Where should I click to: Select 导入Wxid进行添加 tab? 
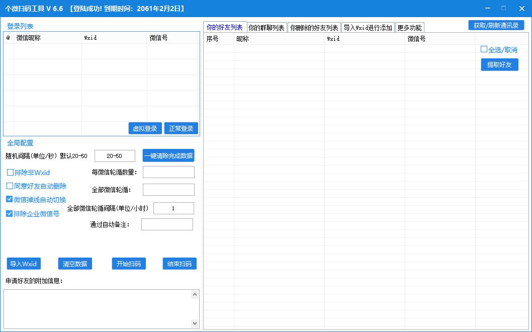pyautogui.click(x=368, y=28)
